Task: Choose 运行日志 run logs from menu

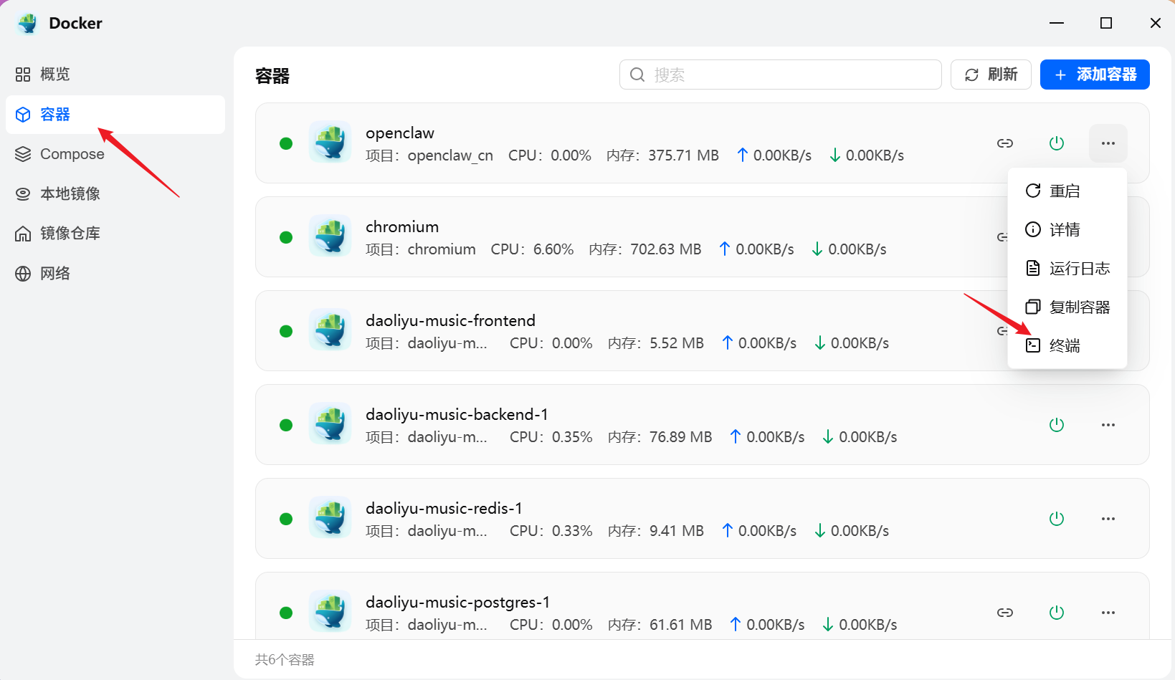Action: pos(1067,269)
